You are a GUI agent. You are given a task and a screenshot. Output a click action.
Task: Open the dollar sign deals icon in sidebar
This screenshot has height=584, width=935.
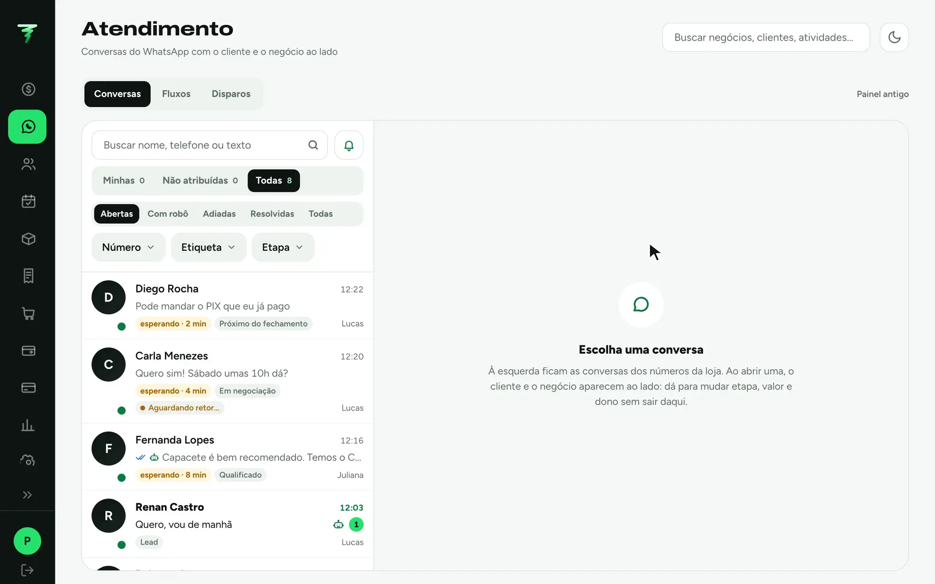[28, 89]
